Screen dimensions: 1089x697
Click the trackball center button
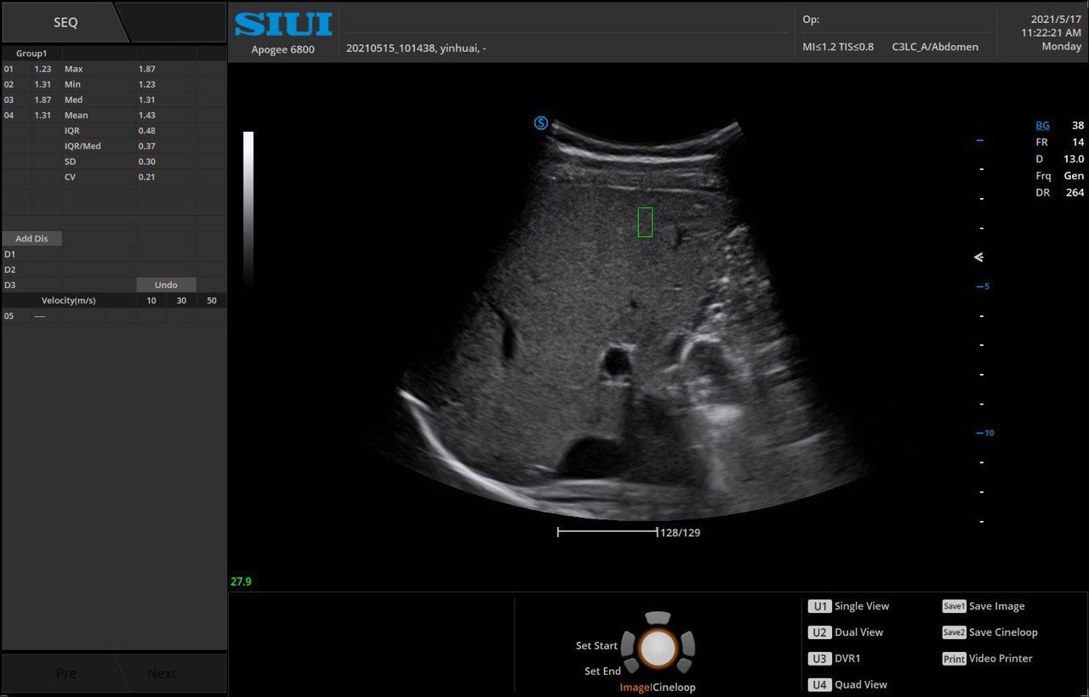(x=657, y=649)
